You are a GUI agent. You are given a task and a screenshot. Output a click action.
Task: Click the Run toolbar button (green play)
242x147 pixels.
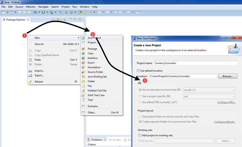43,12
